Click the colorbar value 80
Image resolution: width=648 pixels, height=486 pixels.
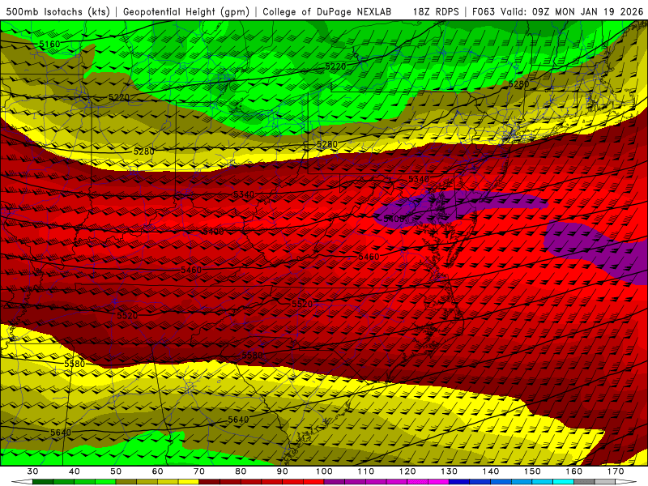pyautogui.click(x=241, y=471)
